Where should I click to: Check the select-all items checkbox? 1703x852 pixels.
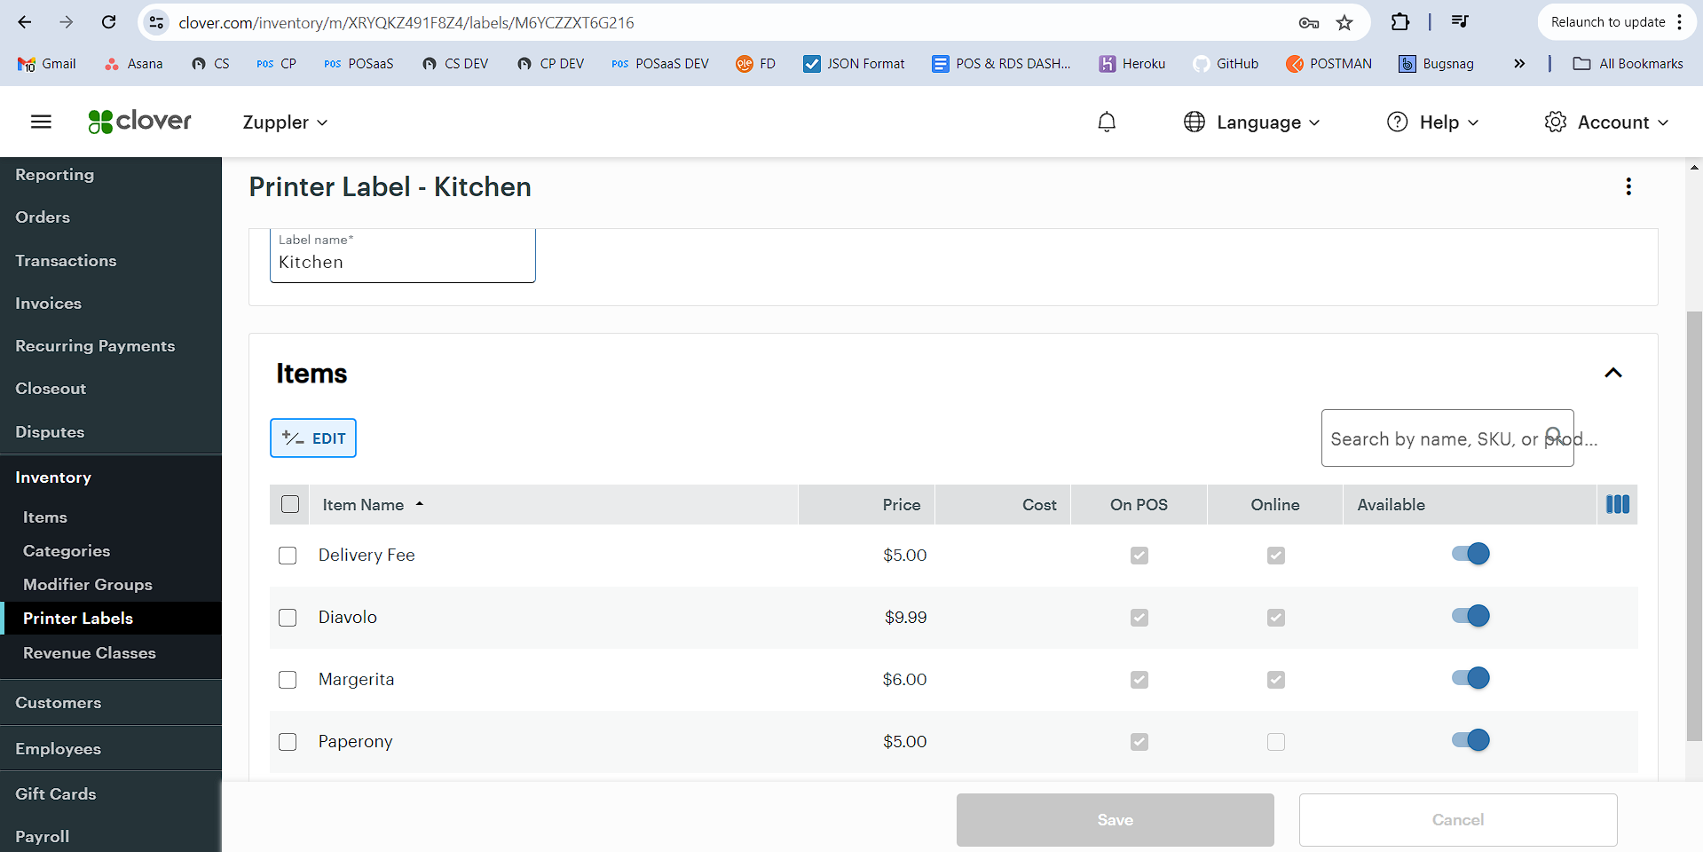[290, 504]
